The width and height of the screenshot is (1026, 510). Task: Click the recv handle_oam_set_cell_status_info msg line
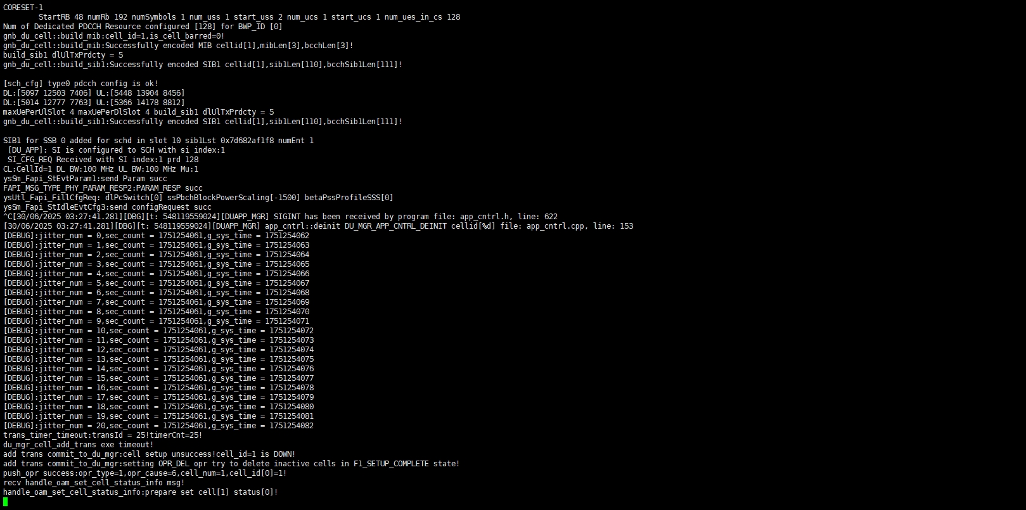[x=94, y=483]
